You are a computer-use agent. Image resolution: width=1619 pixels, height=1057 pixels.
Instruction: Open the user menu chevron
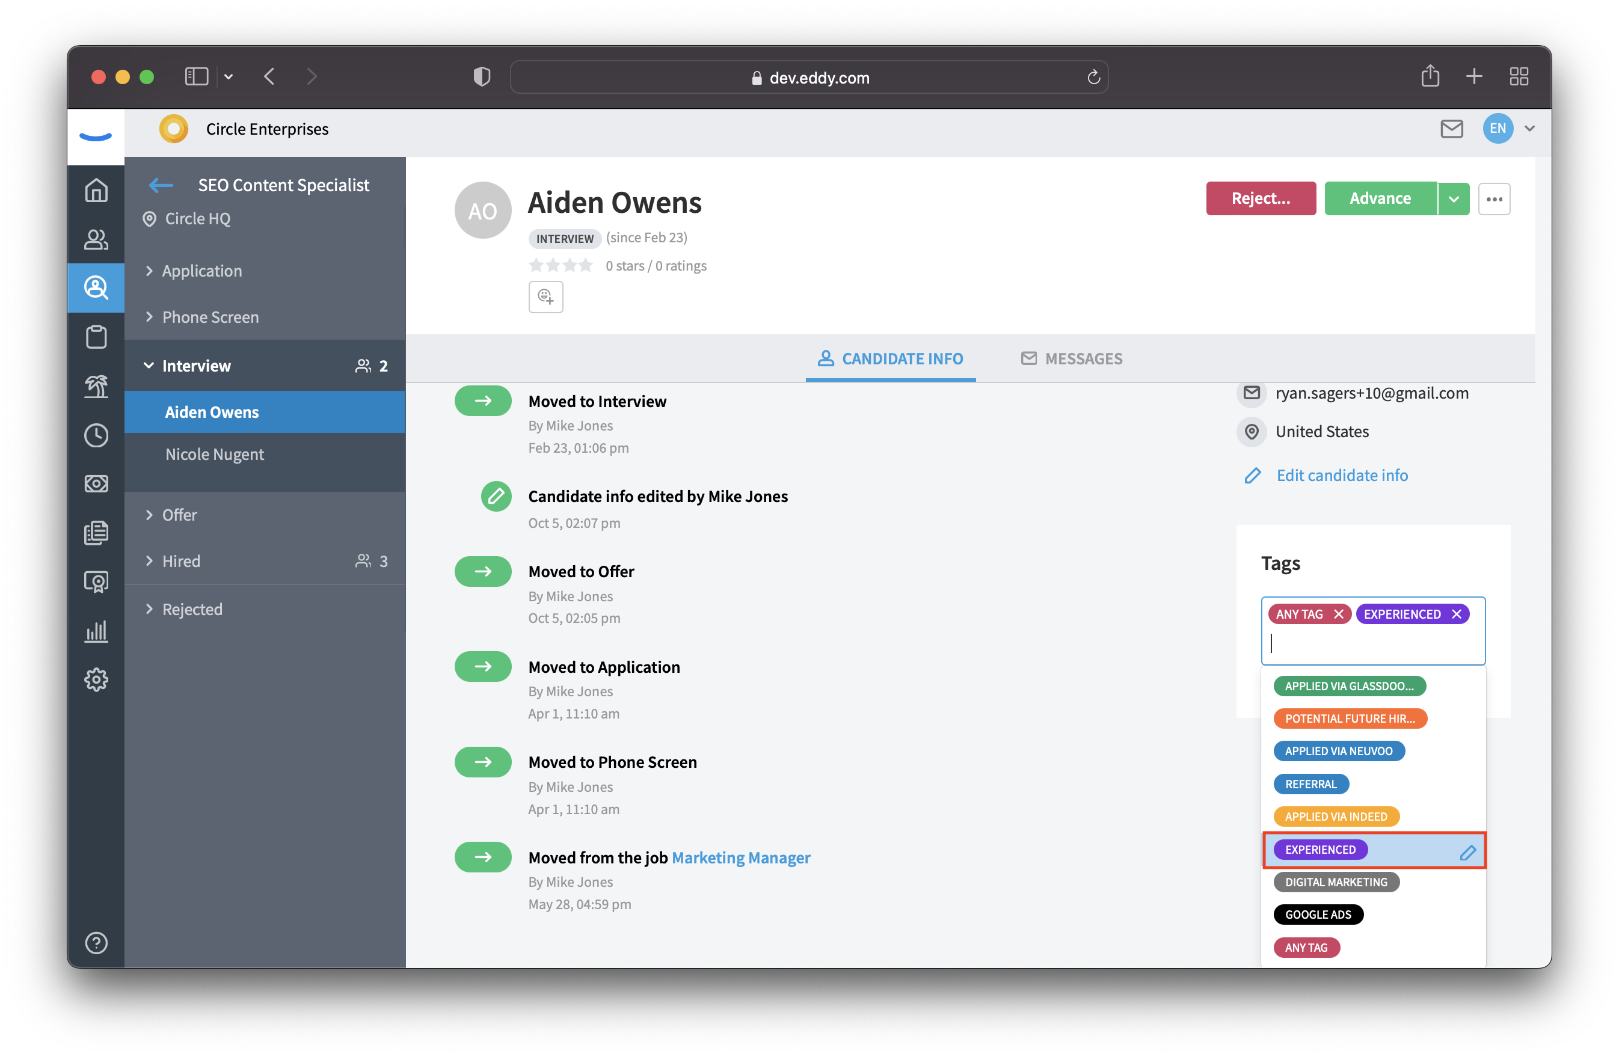coord(1529,129)
